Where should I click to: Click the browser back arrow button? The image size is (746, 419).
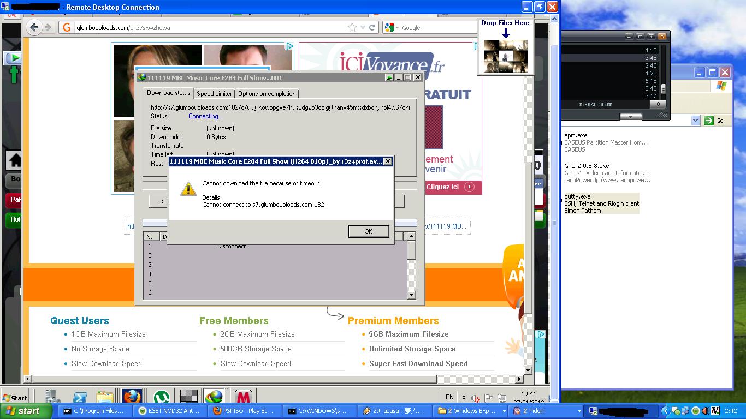[x=34, y=27]
